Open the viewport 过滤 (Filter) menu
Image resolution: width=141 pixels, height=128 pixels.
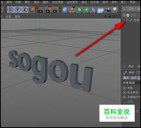8,16
